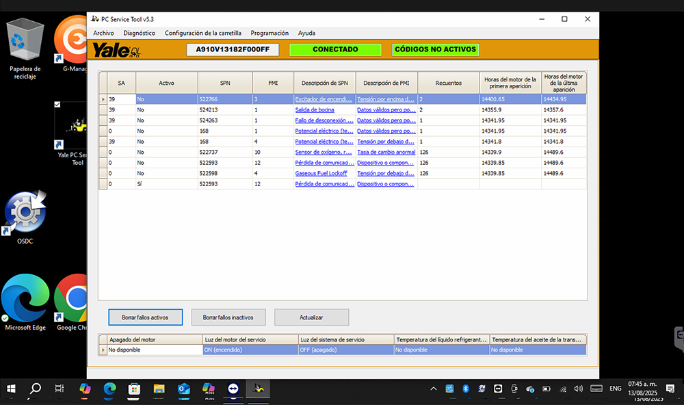Select Google Chrome desktop shortcut
The height and width of the screenshot is (405, 684).
[71, 302]
